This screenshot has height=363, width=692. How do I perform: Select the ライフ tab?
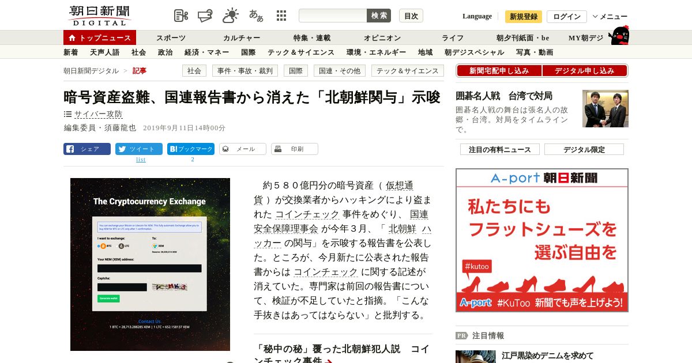click(x=453, y=37)
